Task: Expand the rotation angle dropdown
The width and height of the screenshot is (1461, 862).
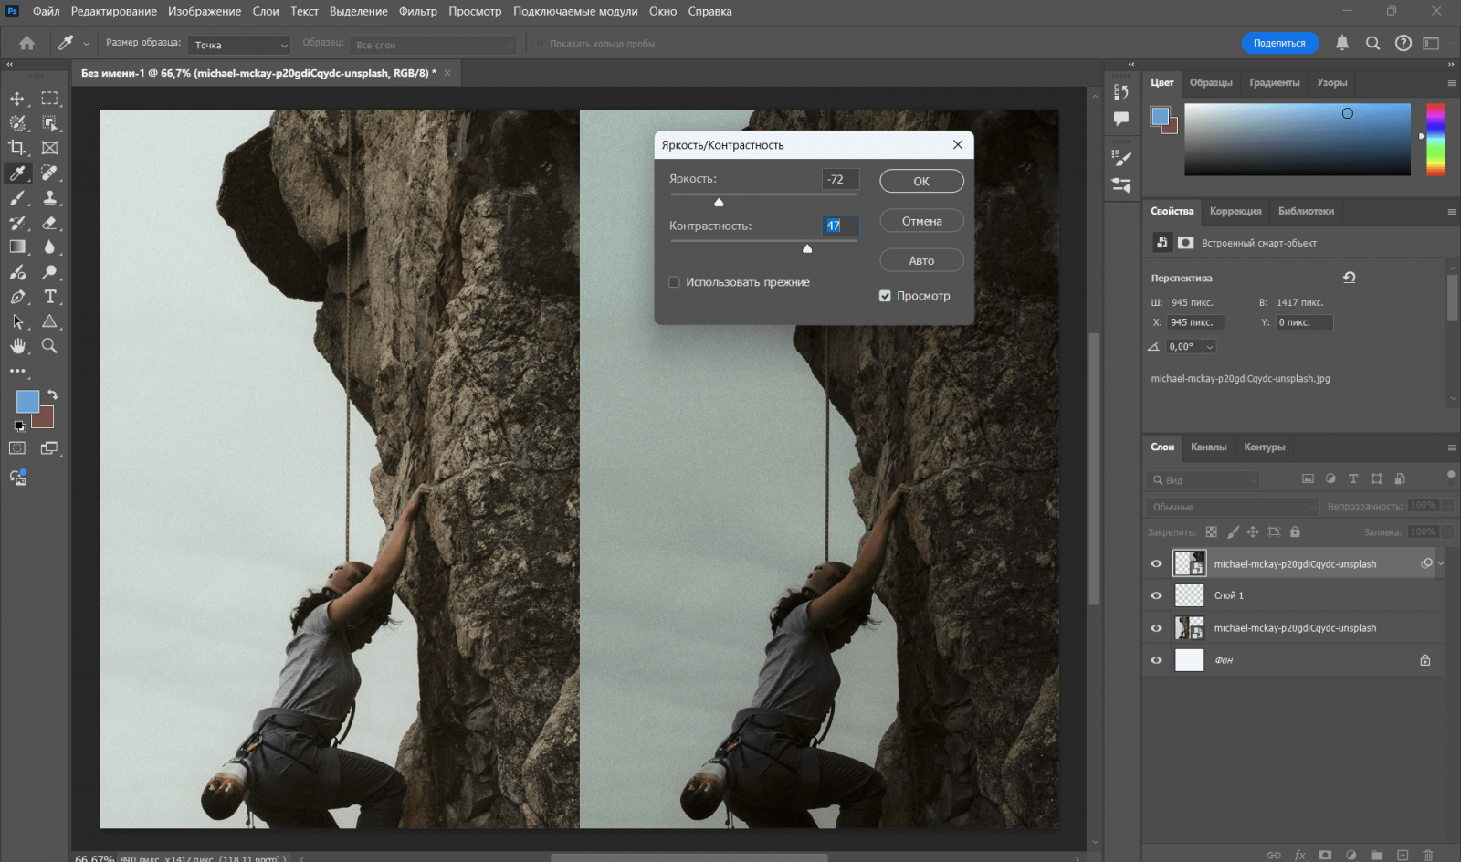Action: pos(1210,347)
